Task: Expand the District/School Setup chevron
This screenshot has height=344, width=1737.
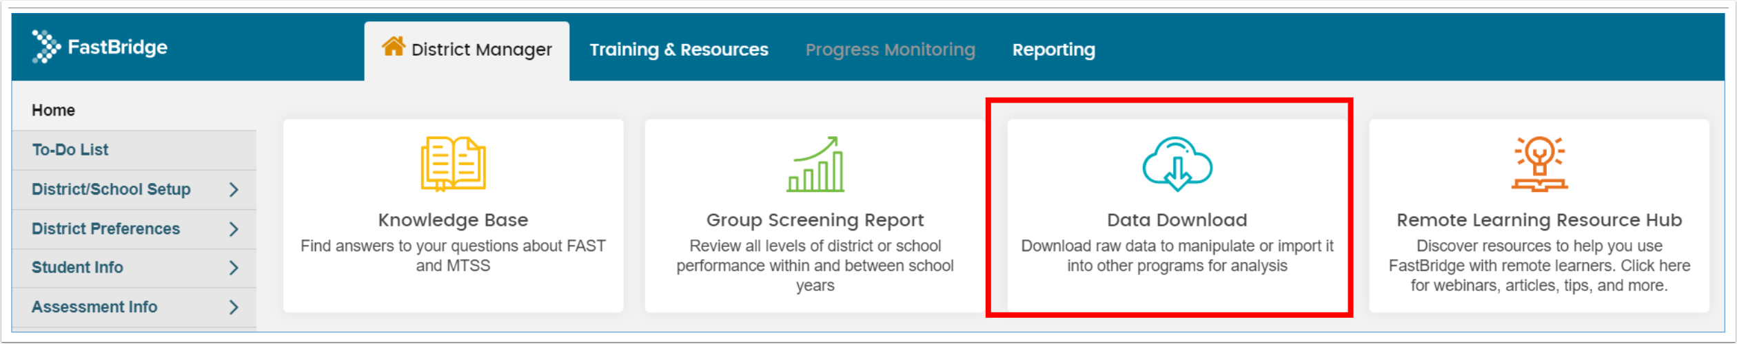Action: 234,190
